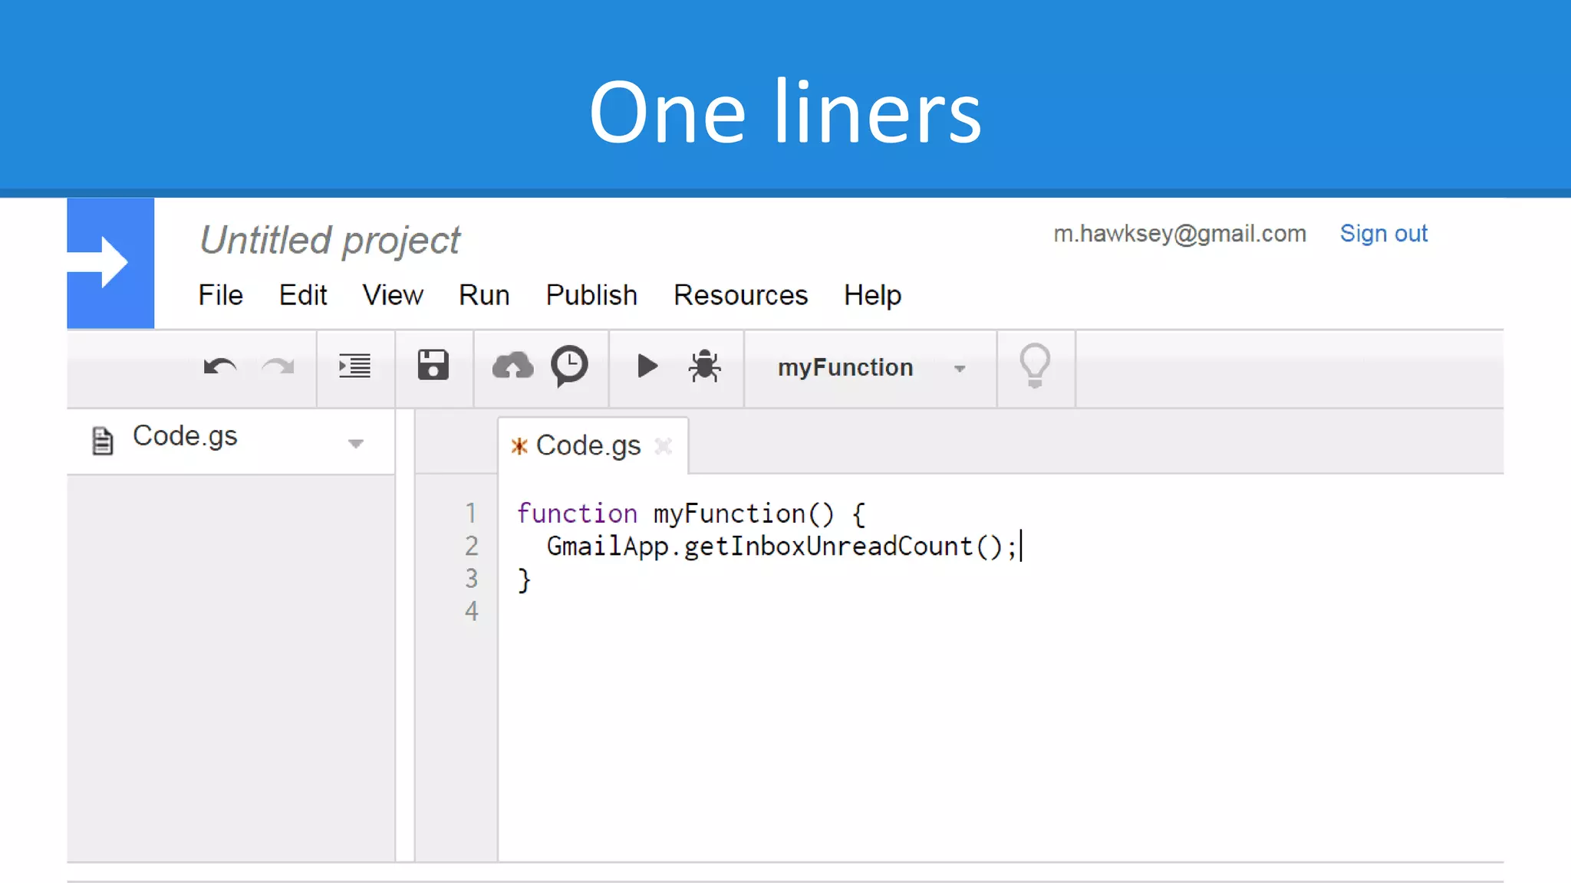Open the File menu

221,295
